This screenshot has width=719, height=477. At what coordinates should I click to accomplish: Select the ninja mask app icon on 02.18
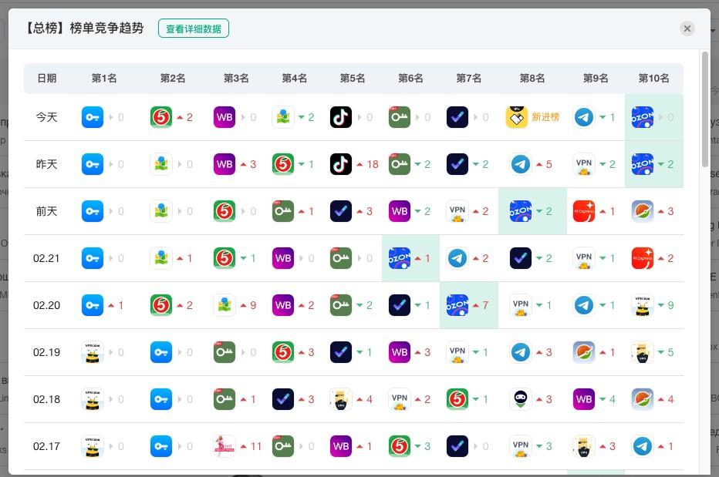[521, 399]
